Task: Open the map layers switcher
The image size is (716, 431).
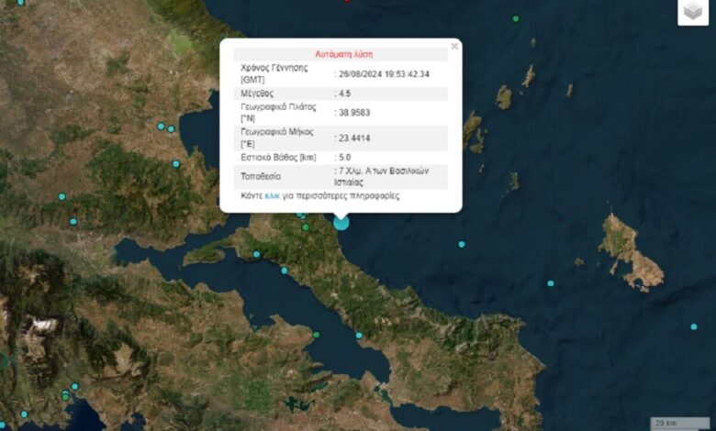Action: [x=693, y=12]
